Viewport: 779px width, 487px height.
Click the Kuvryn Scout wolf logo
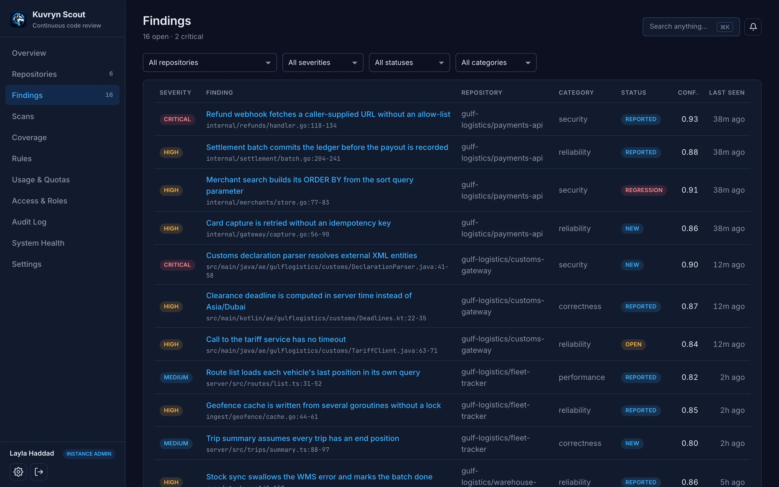pos(18,19)
